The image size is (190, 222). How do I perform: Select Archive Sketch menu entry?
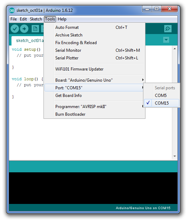94,35
